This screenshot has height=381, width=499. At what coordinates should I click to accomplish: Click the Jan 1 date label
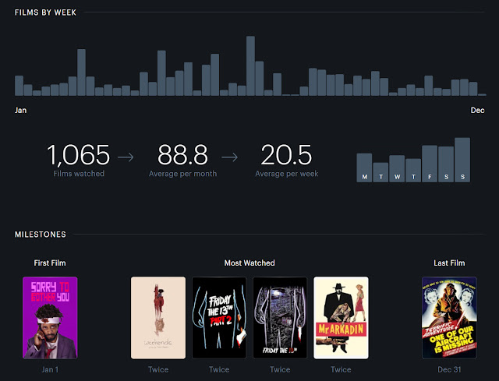point(50,369)
